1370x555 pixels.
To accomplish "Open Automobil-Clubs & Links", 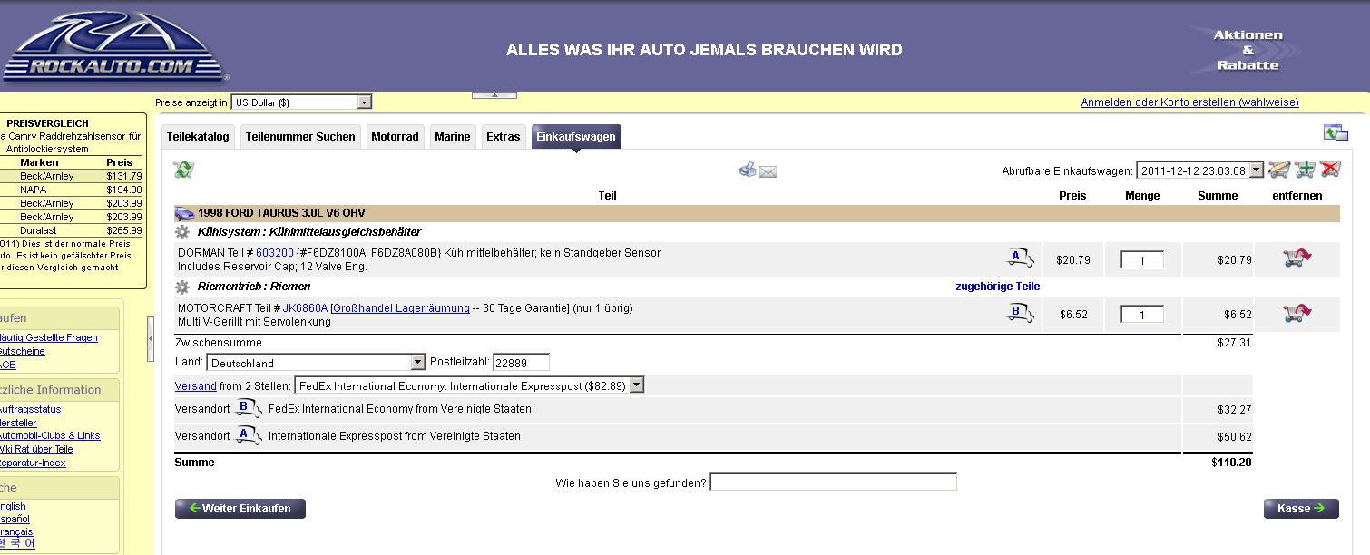I will point(50,436).
